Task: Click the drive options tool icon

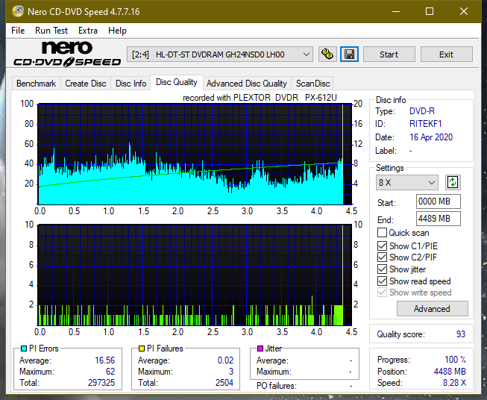Action: (x=327, y=54)
